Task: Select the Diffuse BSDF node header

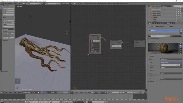Action: (116, 41)
